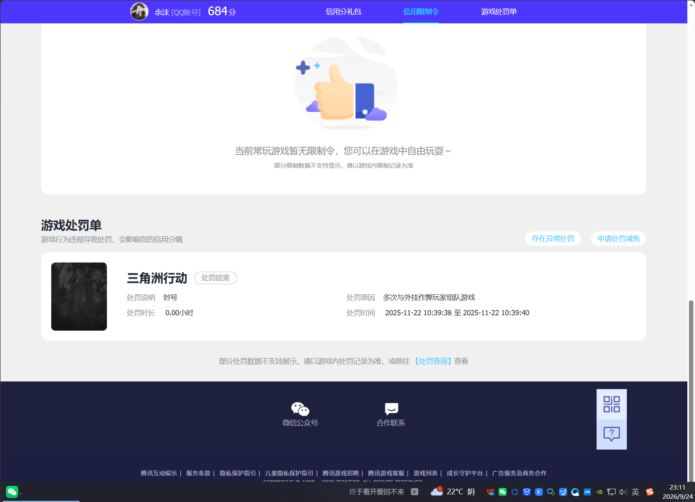Open the 信用分礼包 tab
This screenshot has width=695, height=502.
click(x=343, y=12)
